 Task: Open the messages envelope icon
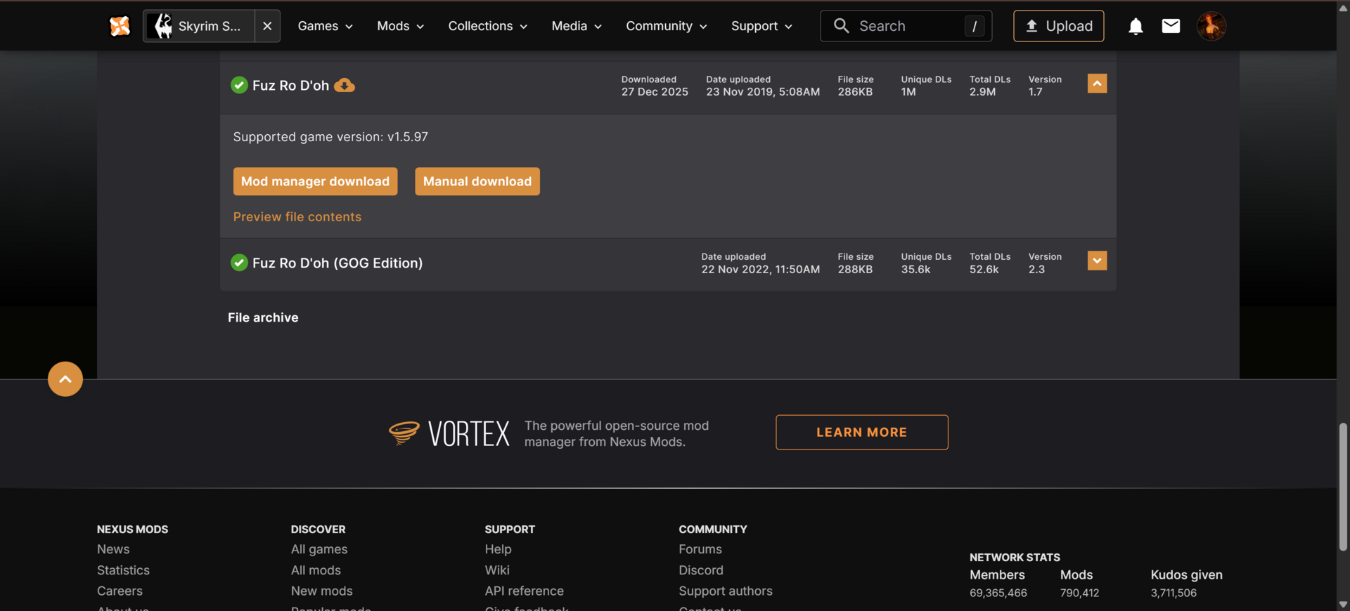pos(1171,26)
